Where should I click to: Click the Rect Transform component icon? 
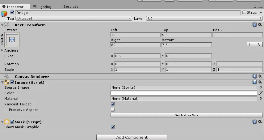[7, 25]
